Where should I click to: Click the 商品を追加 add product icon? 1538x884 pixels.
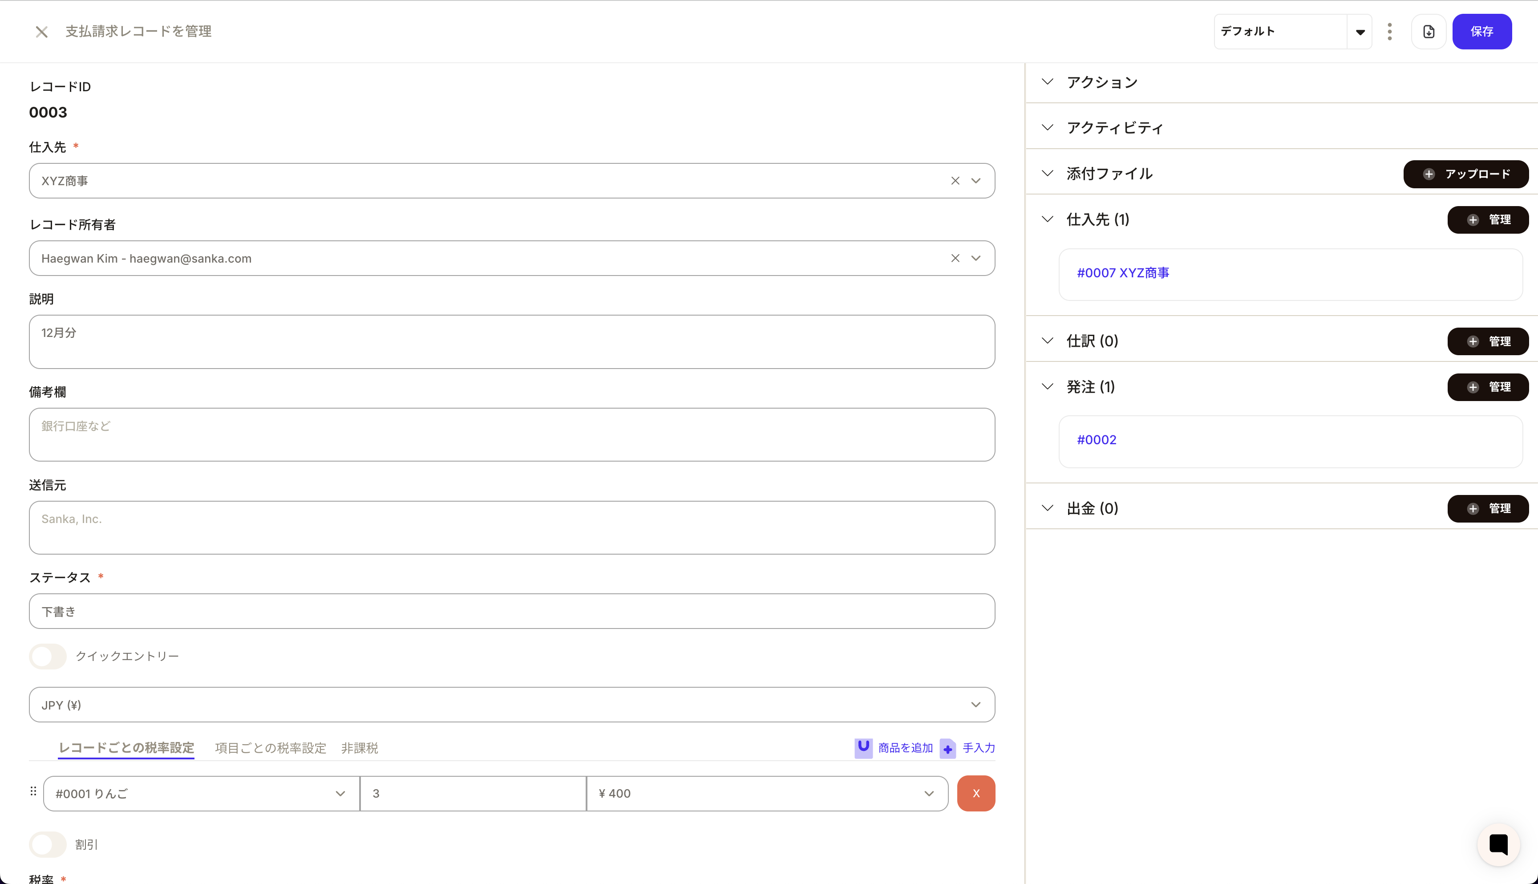pos(863,747)
